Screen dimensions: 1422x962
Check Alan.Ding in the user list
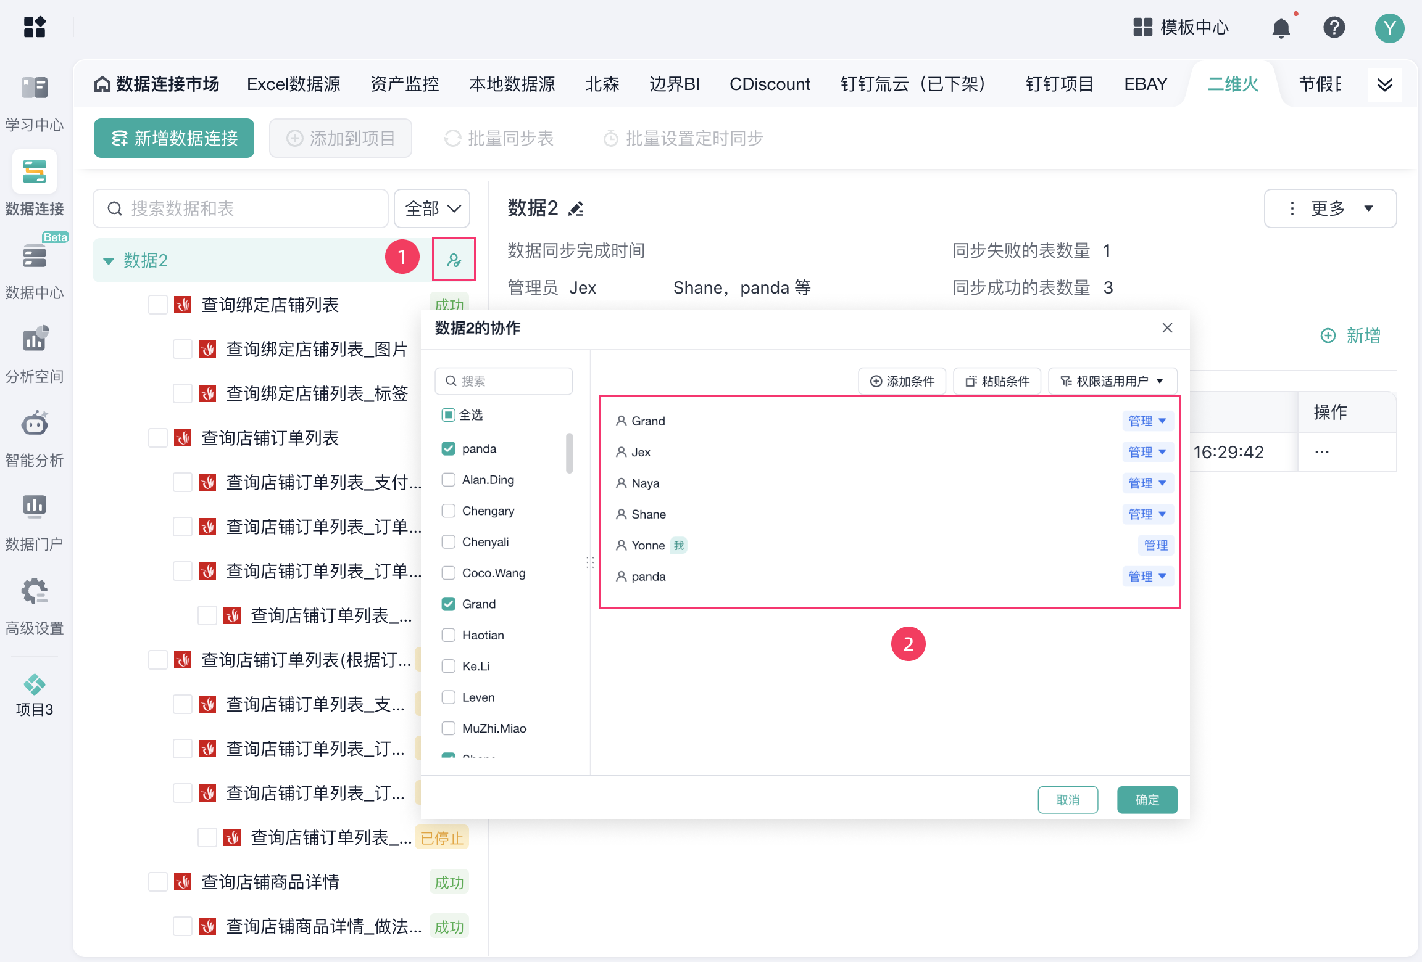click(x=449, y=480)
